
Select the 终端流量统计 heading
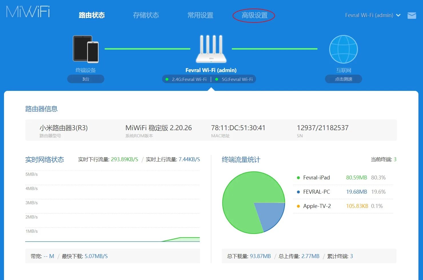[x=241, y=160]
